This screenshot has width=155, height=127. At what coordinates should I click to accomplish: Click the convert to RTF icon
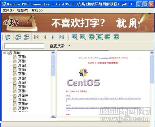coord(18,37)
